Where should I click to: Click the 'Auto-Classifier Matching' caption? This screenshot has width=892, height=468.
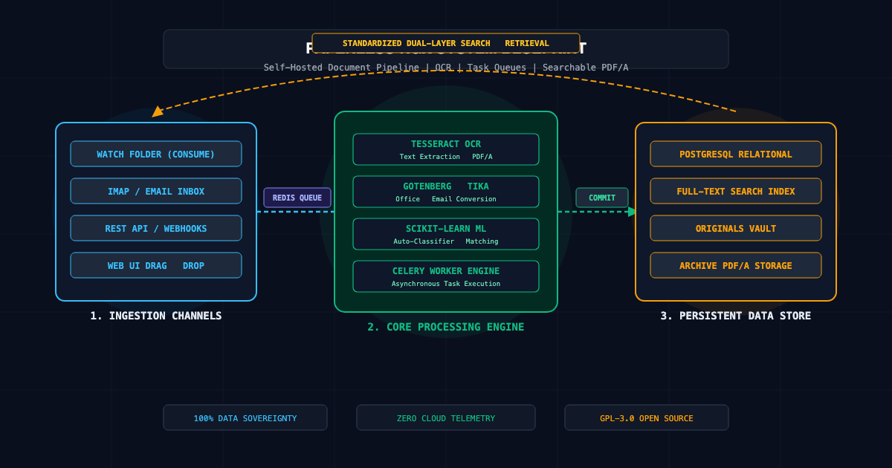click(446, 241)
